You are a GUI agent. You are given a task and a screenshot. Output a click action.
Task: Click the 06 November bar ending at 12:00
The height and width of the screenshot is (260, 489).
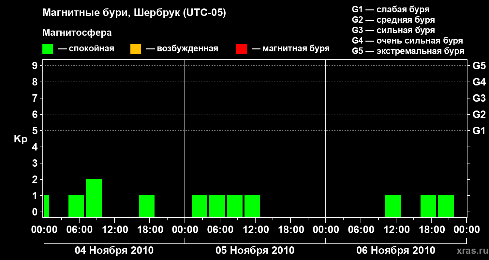(x=393, y=206)
